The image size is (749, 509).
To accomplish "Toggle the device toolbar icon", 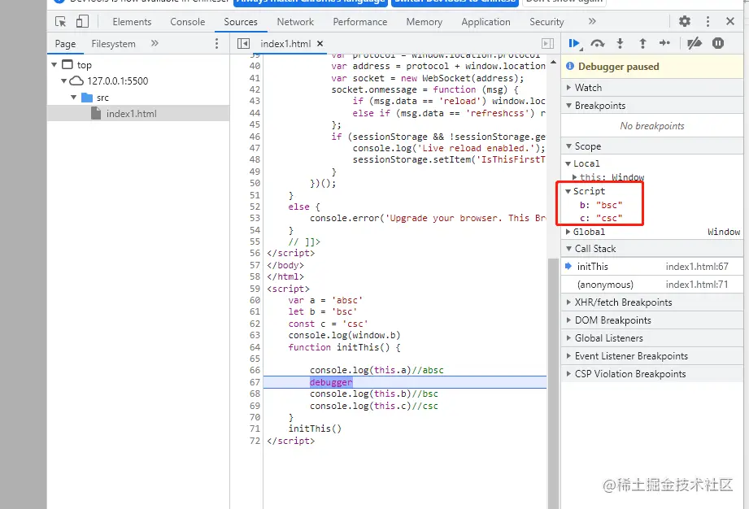I will (82, 21).
